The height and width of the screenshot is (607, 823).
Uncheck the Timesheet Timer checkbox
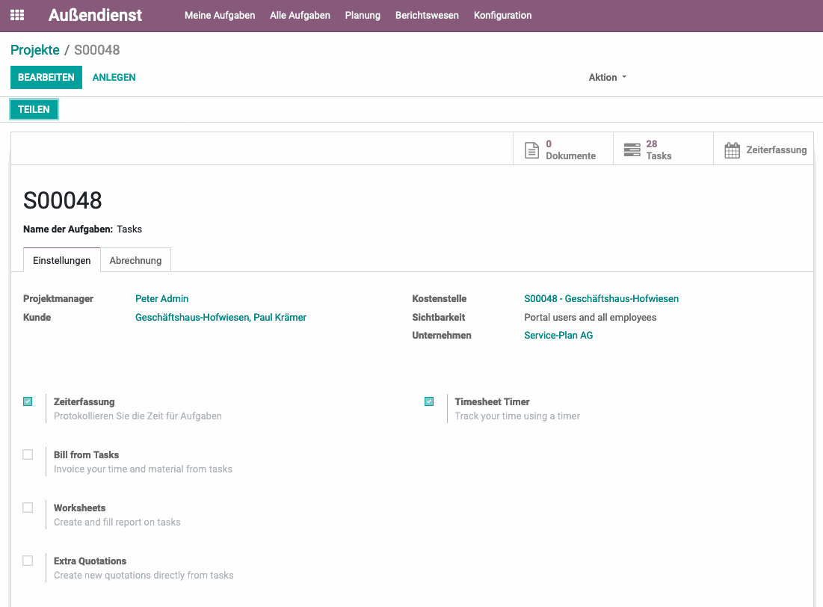[x=429, y=401]
